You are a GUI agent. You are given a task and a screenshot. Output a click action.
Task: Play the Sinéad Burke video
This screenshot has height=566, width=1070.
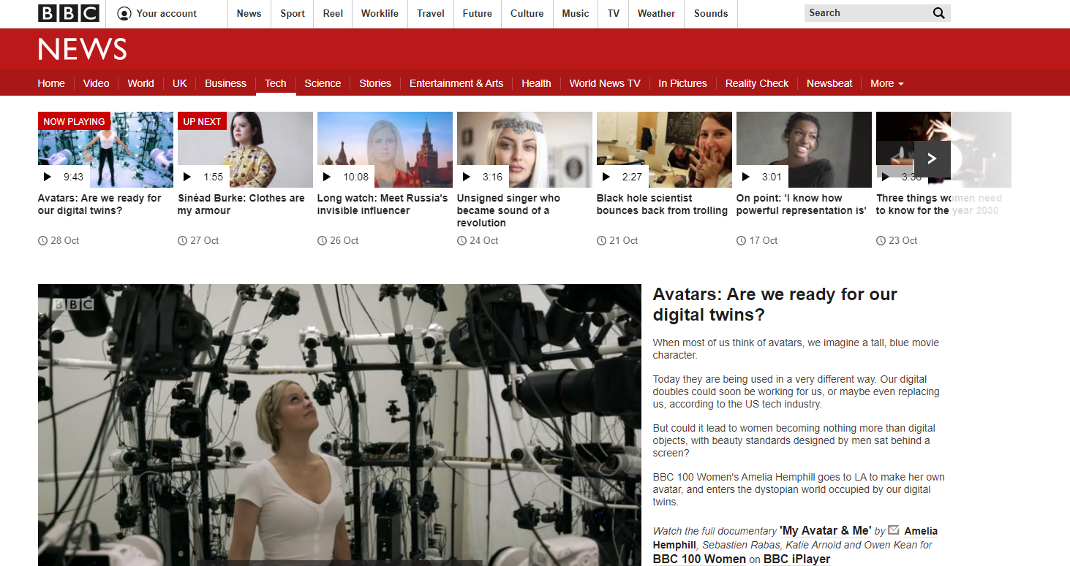[x=245, y=150]
